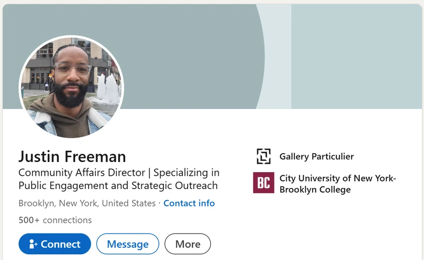The width and height of the screenshot is (424, 260).
Task: Expand the More options button
Action: (x=188, y=244)
